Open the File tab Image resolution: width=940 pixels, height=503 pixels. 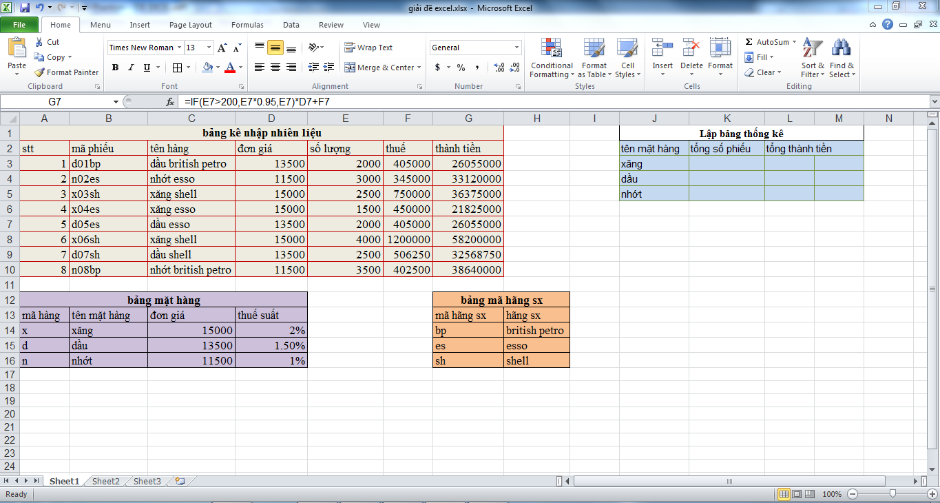tap(19, 25)
